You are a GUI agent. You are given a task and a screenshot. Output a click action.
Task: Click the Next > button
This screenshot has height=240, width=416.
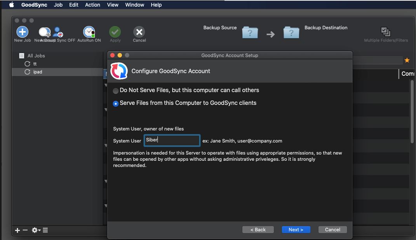[296, 230]
